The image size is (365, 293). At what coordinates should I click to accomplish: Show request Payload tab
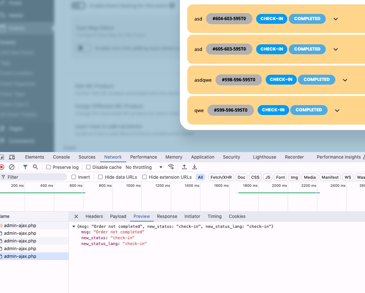click(x=118, y=216)
